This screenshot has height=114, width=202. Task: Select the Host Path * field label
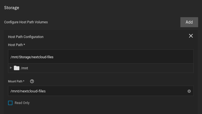click(x=17, y=45)
